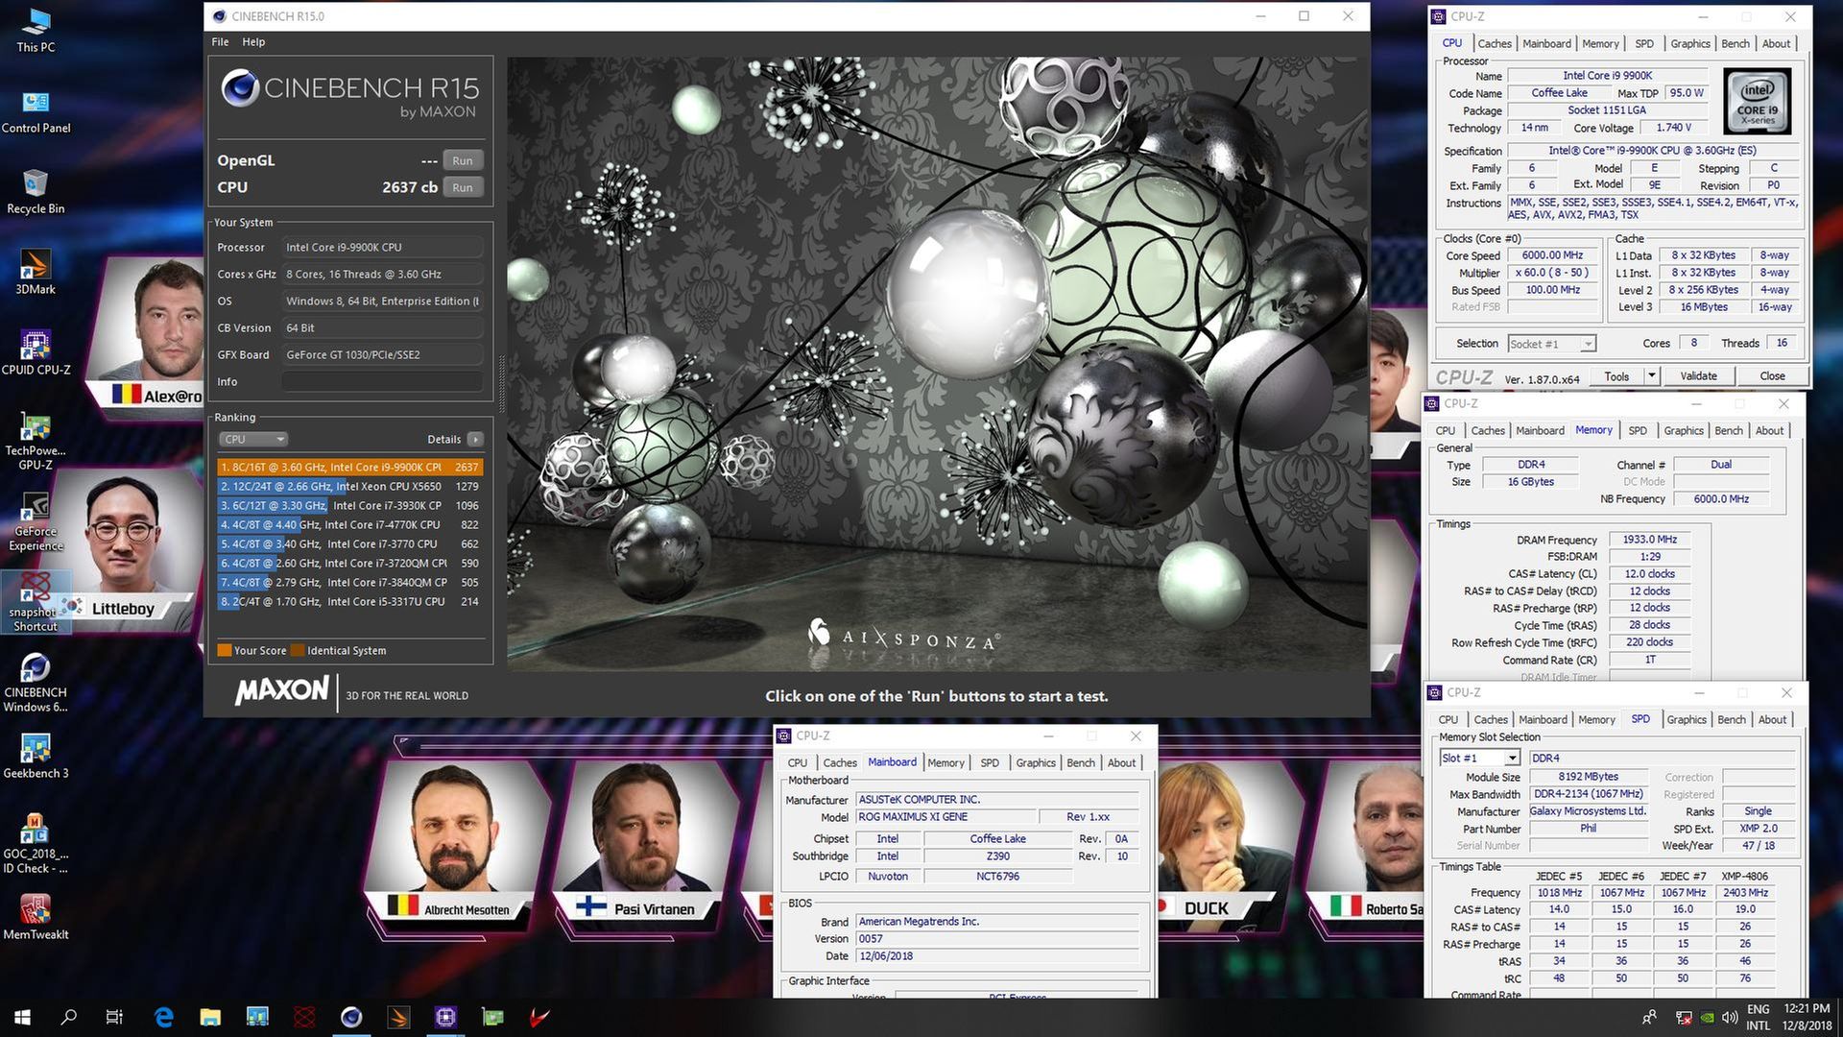Select ranking entry Core i5-3317U 214
This screenshot has width=1843, height=1037.
[x=350, y=601]
